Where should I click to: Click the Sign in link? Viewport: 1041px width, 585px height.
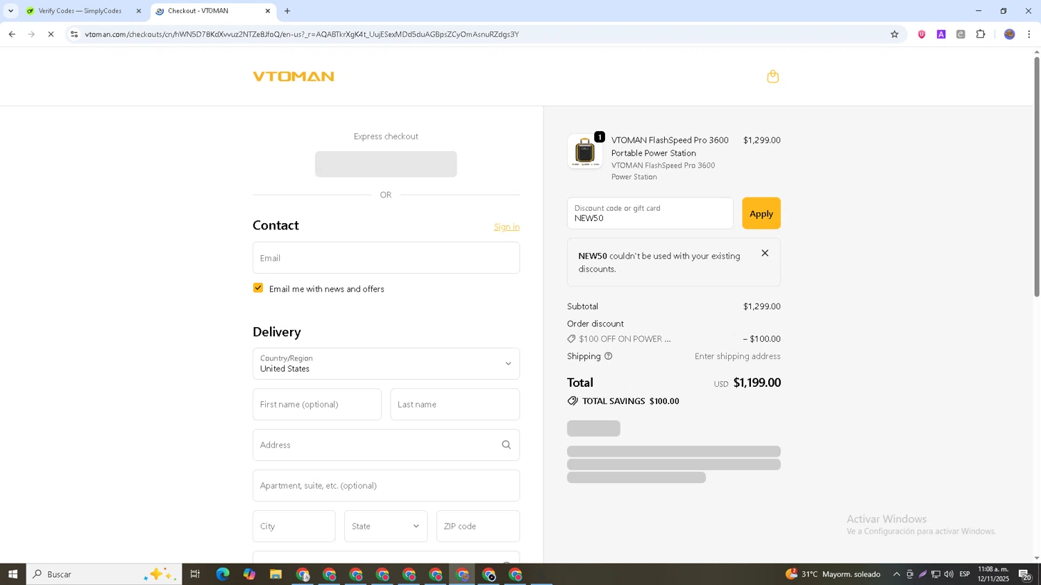(x=507, y=227)
